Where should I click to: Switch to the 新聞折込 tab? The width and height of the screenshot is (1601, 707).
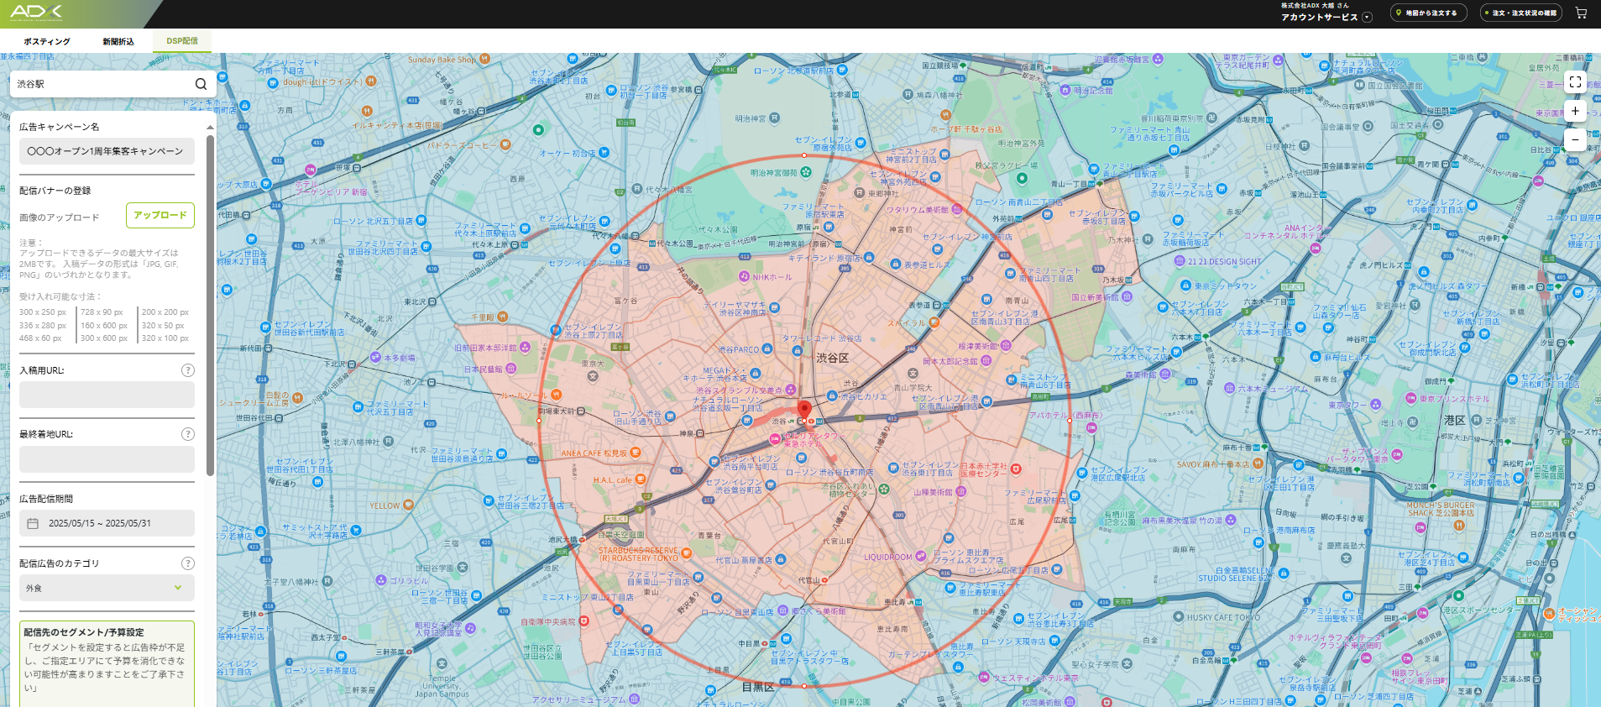118,41
